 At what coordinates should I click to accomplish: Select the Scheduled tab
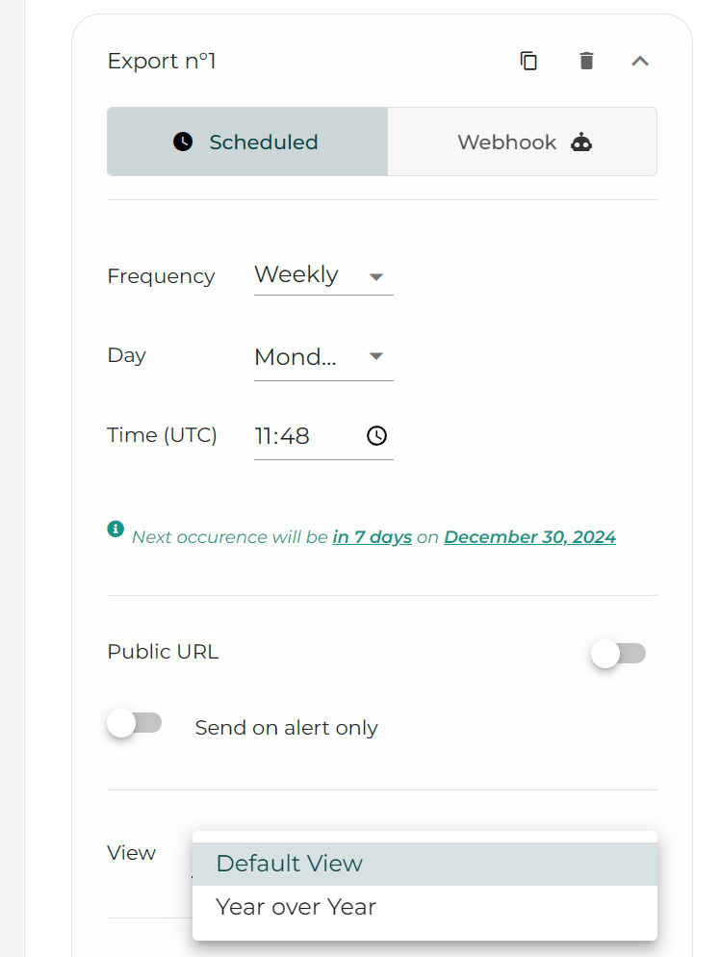pyautogui.click(x=247, y=142)
